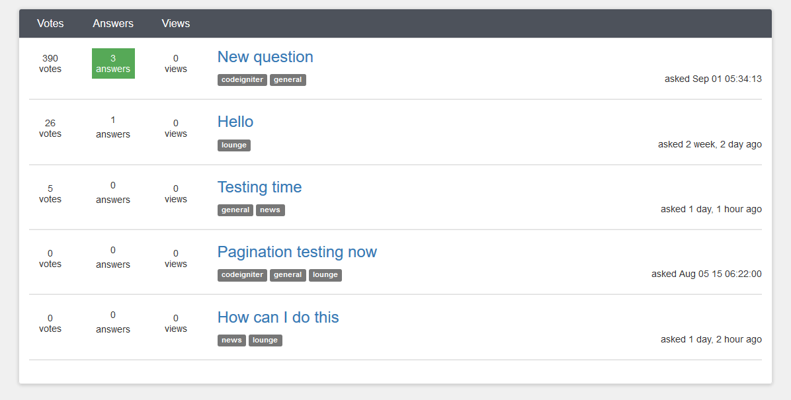Click general tag under Testing time

[235, 210]
